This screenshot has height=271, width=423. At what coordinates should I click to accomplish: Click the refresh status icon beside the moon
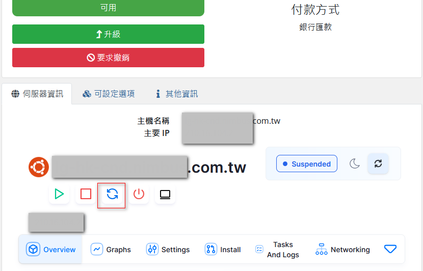coord(378,164)
